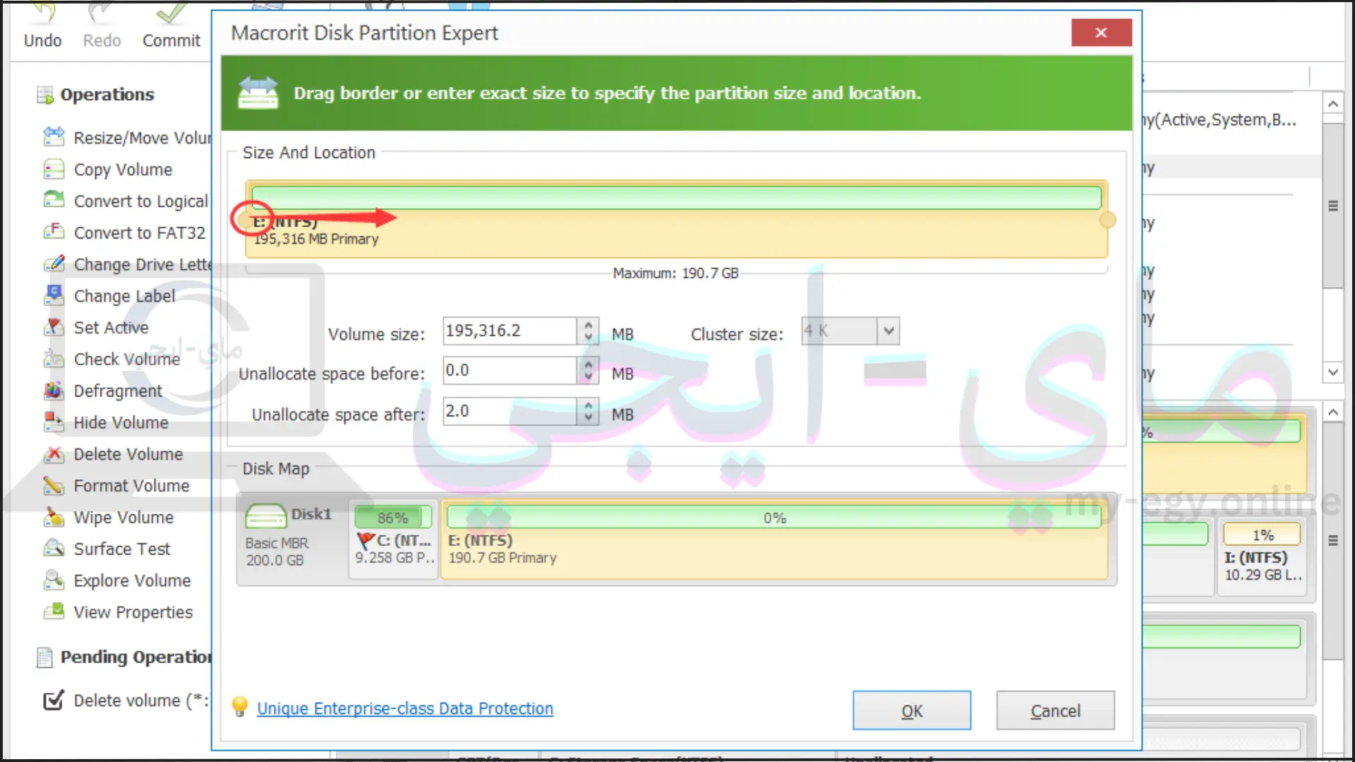Click the Volume size input field
The image size is (1355, 762).
click(x=510, y=331)
